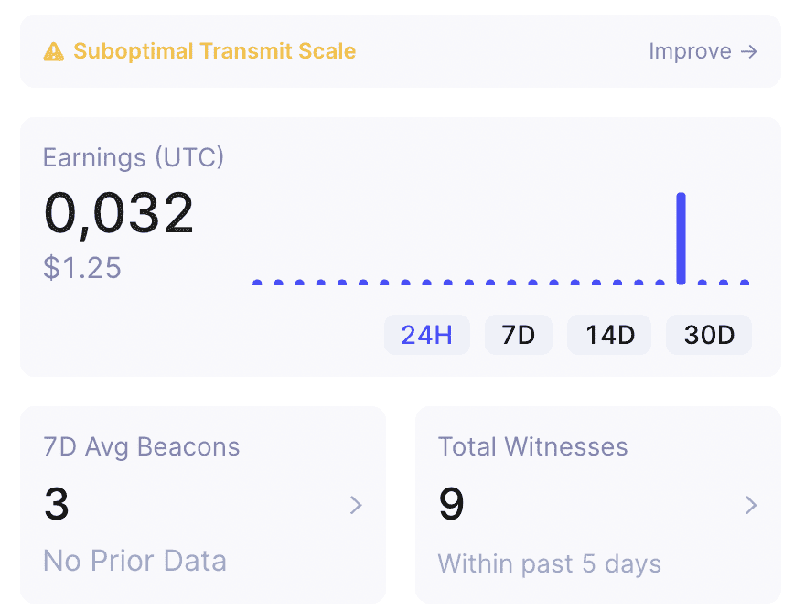Open the Improve link
Image resolution: width=805 pixels, height=611 pixels.
[x=703, y=51]
